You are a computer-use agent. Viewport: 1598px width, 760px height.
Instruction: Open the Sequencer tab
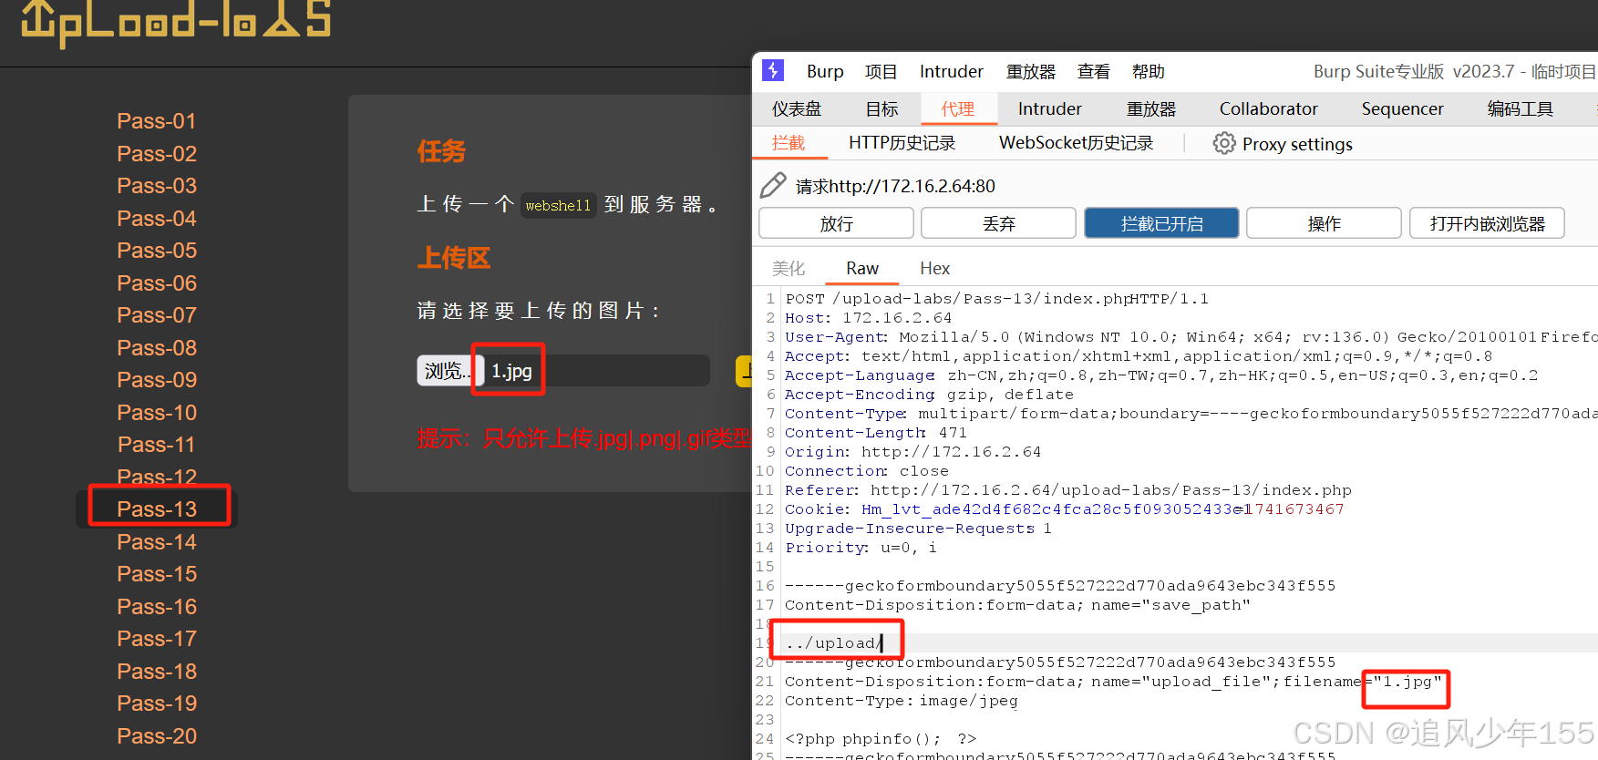click(1403, 109)
